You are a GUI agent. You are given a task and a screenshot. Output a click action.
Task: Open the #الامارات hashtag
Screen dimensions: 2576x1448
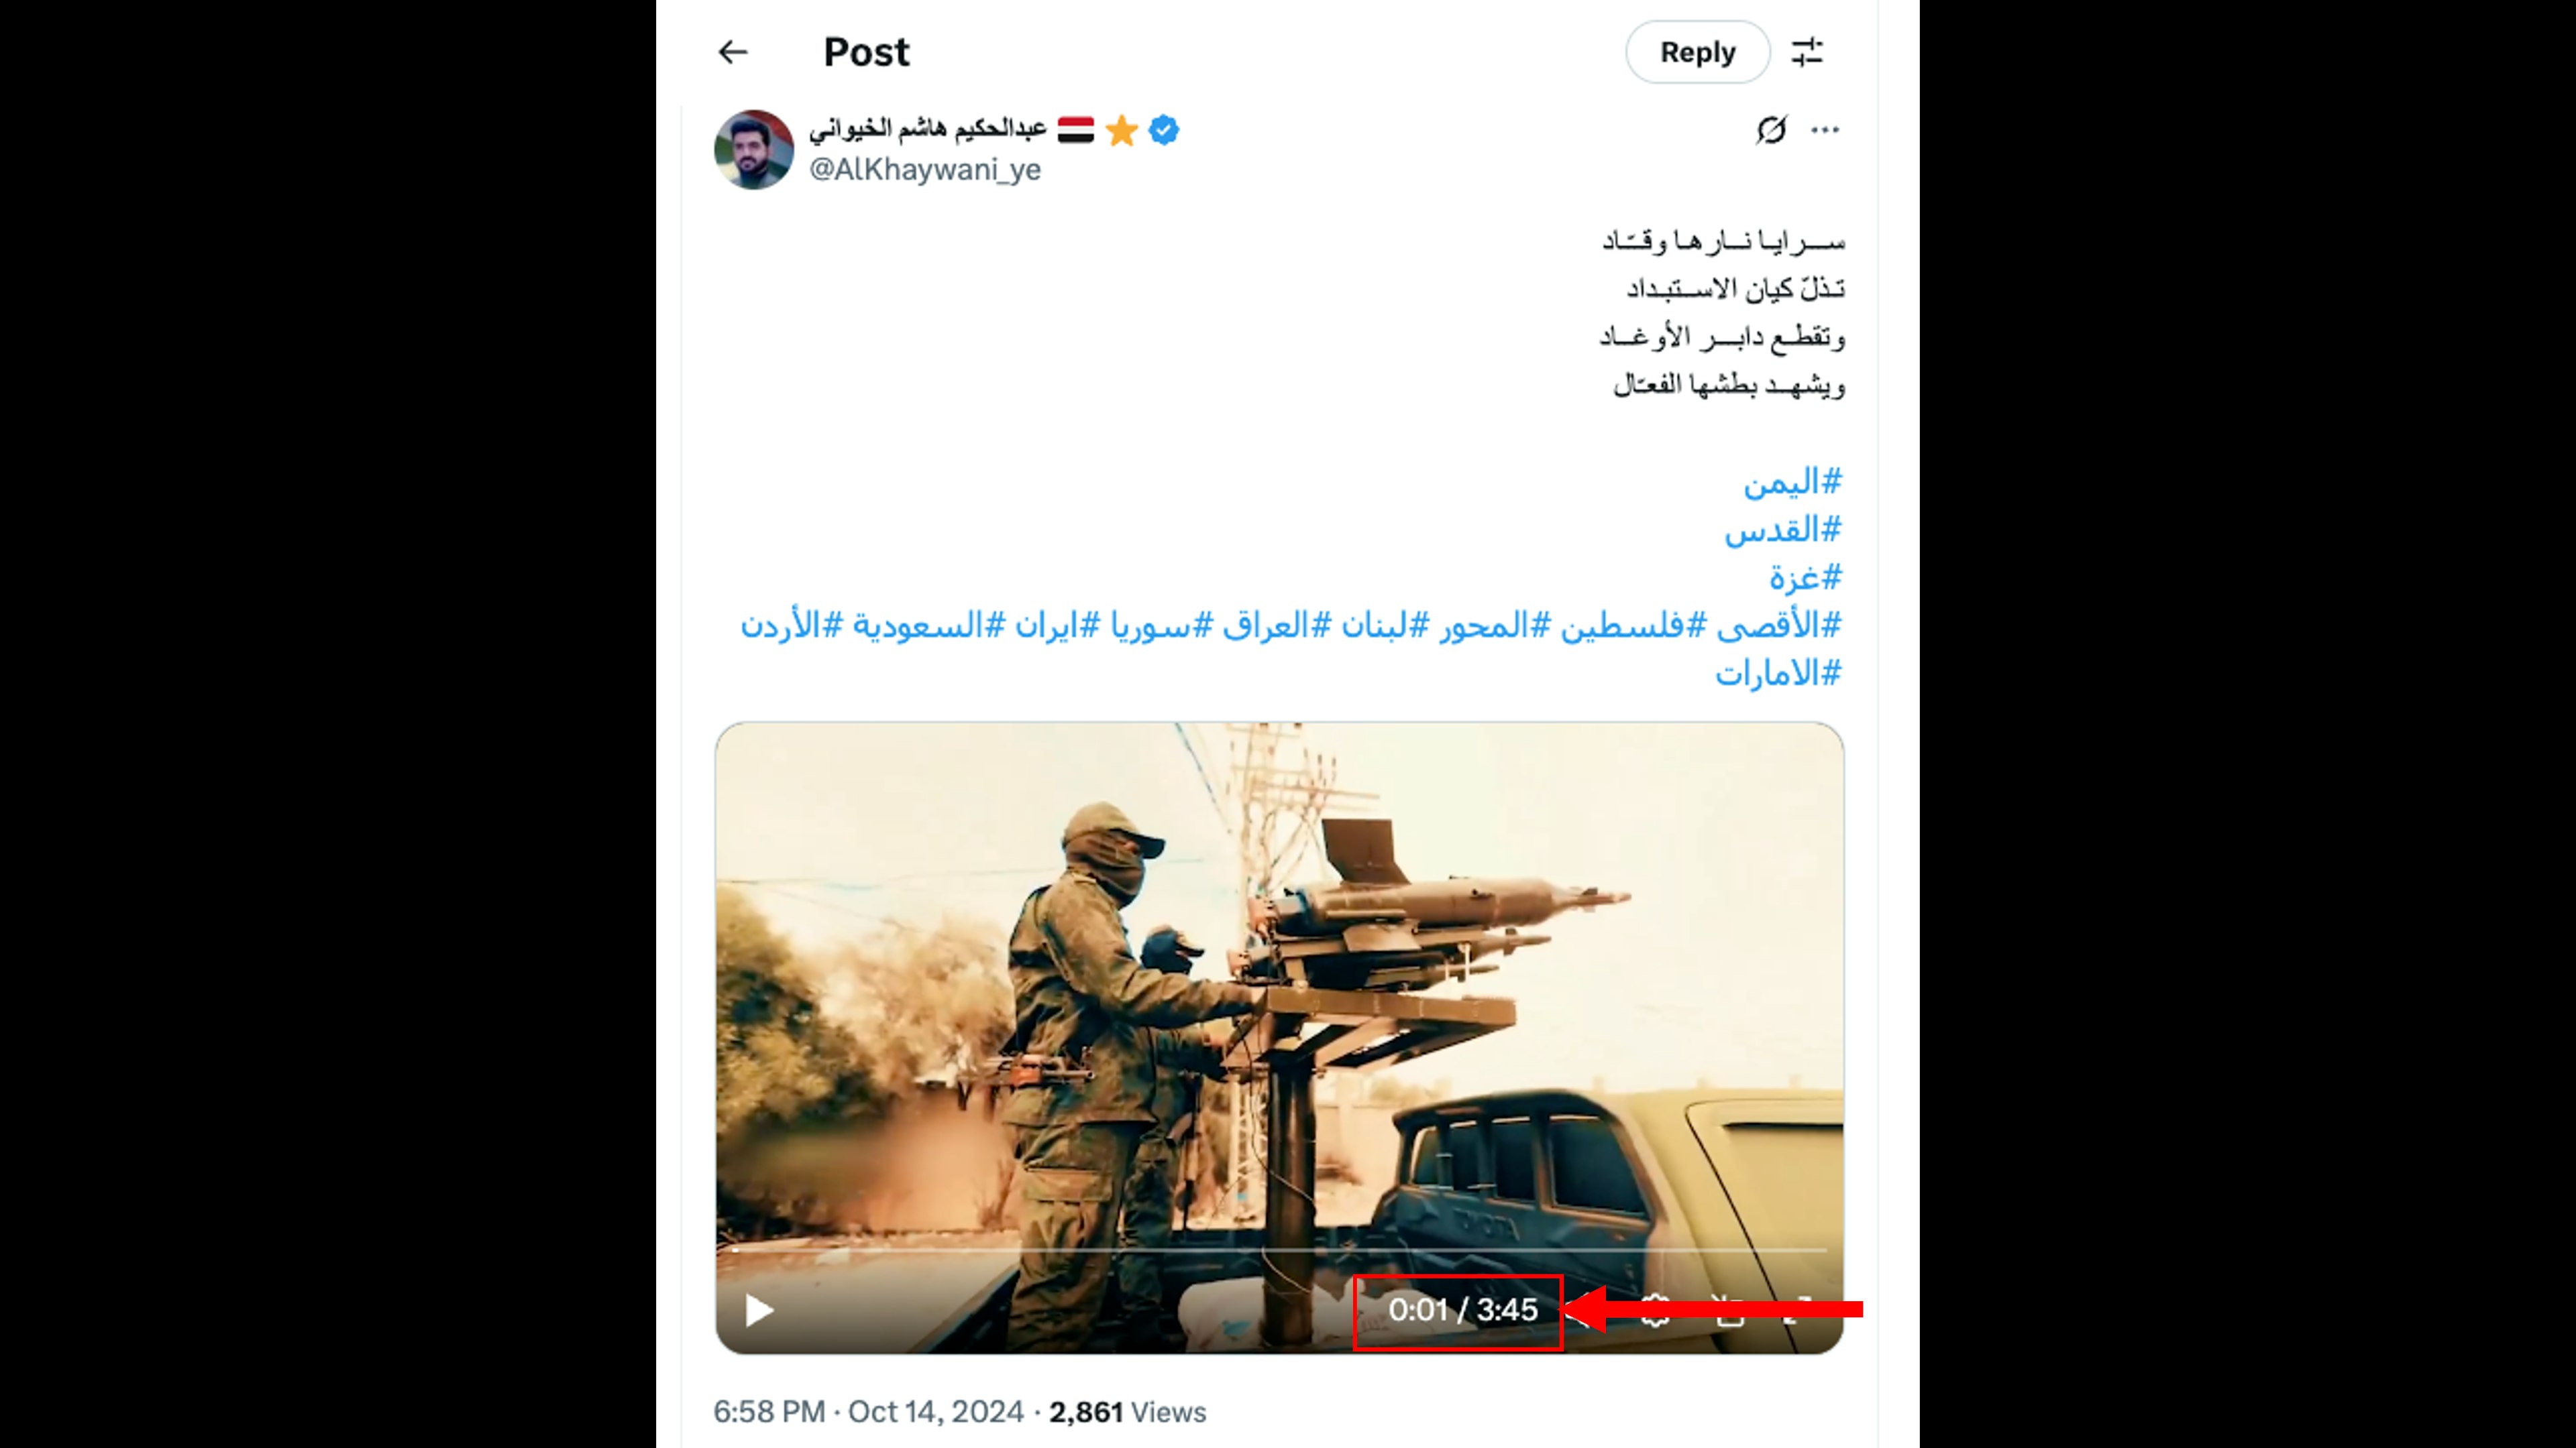tap(1779, 674)
